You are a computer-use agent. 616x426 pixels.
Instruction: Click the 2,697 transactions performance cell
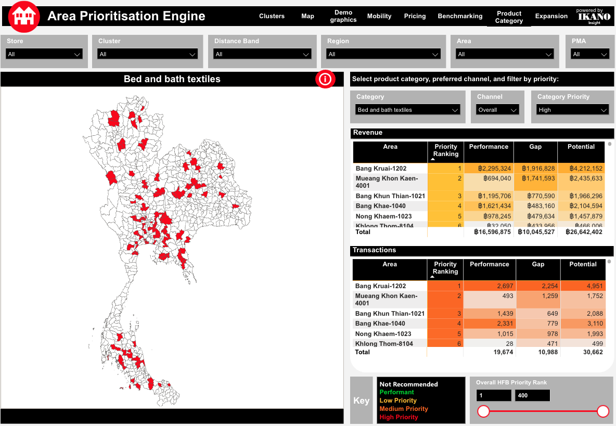(x=490, y=286)
